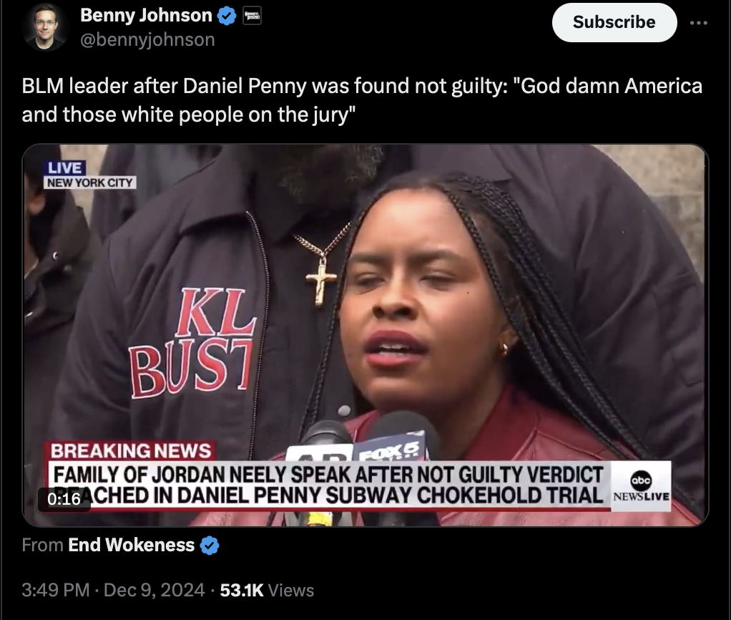Click the blue verified badge beside Benny Johnson
This screenshot has height=620, width=731.
(227, 16)
